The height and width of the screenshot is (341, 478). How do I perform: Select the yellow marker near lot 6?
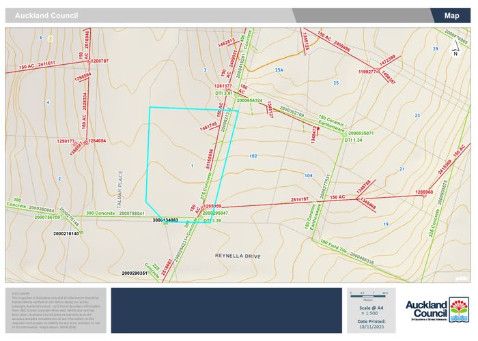coord(50,38)
